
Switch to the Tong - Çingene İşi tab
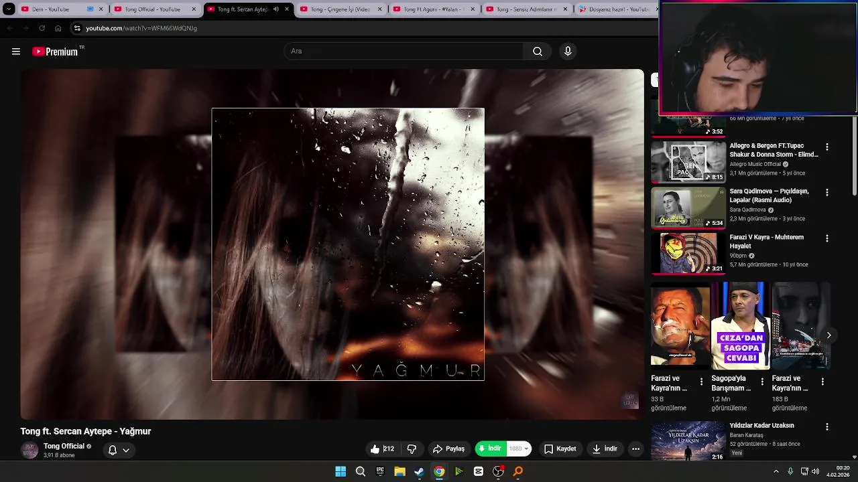coord(341,9)
